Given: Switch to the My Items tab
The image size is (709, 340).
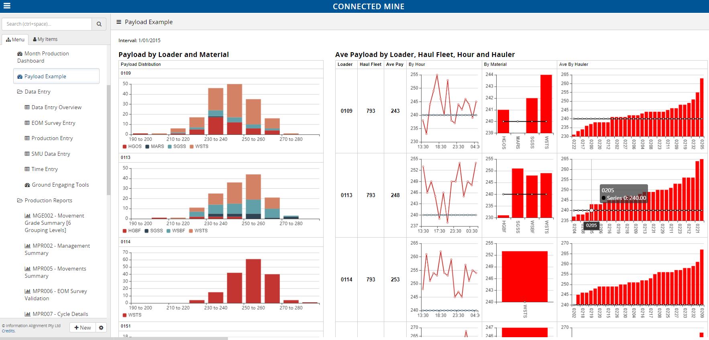Looking at the screenshot, I should tap(45, 39).
